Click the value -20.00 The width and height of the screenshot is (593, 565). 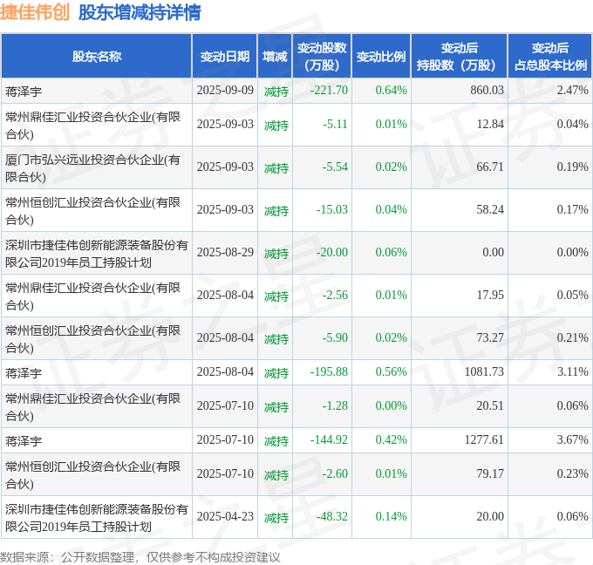[x=331, y=252]
